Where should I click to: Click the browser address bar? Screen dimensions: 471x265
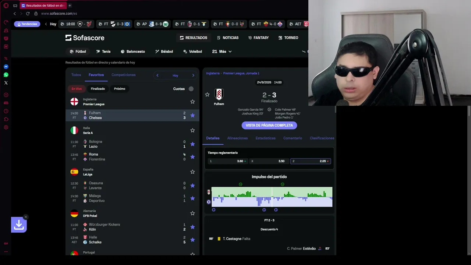point(59,14)
